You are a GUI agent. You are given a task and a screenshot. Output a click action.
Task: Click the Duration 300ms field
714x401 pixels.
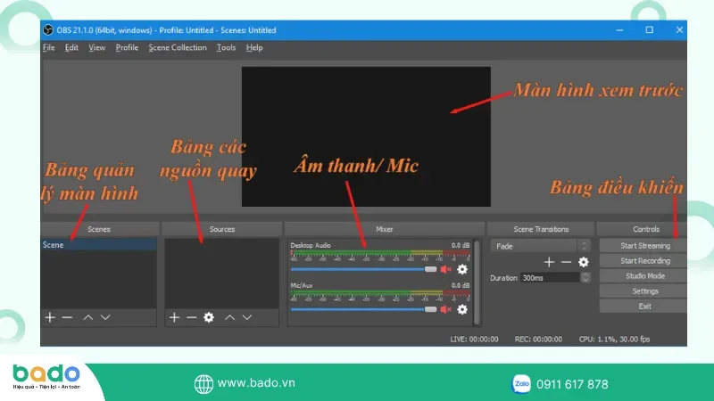[551, 277]
